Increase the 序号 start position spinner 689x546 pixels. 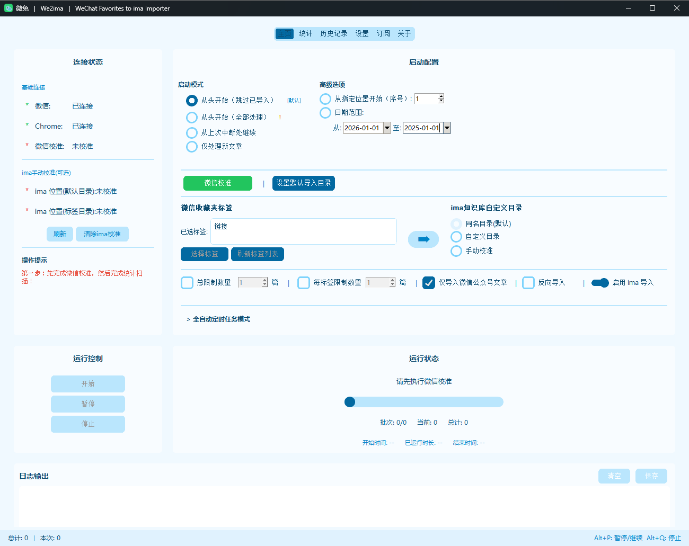(x=441, y=96)
